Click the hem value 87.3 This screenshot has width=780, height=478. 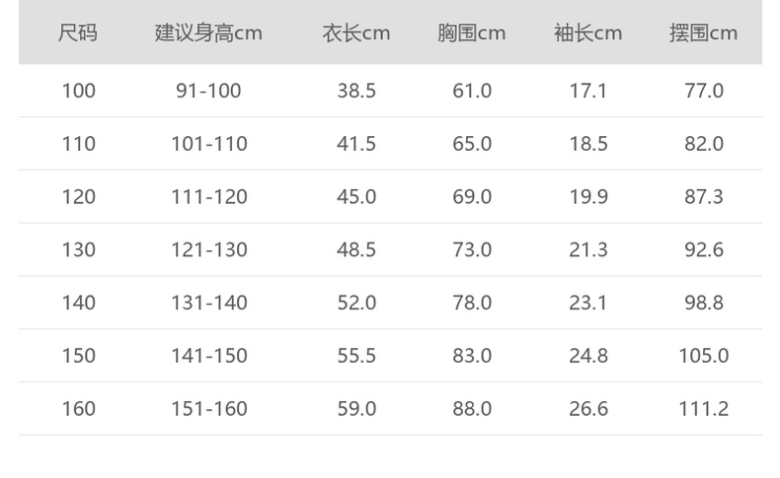tap(704, 197)
